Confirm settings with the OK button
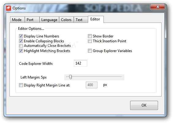This screenshot has height=123, width=173. point(144,105)
